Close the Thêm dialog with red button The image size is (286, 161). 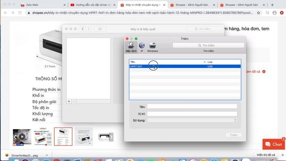click(x=127, y=39)
